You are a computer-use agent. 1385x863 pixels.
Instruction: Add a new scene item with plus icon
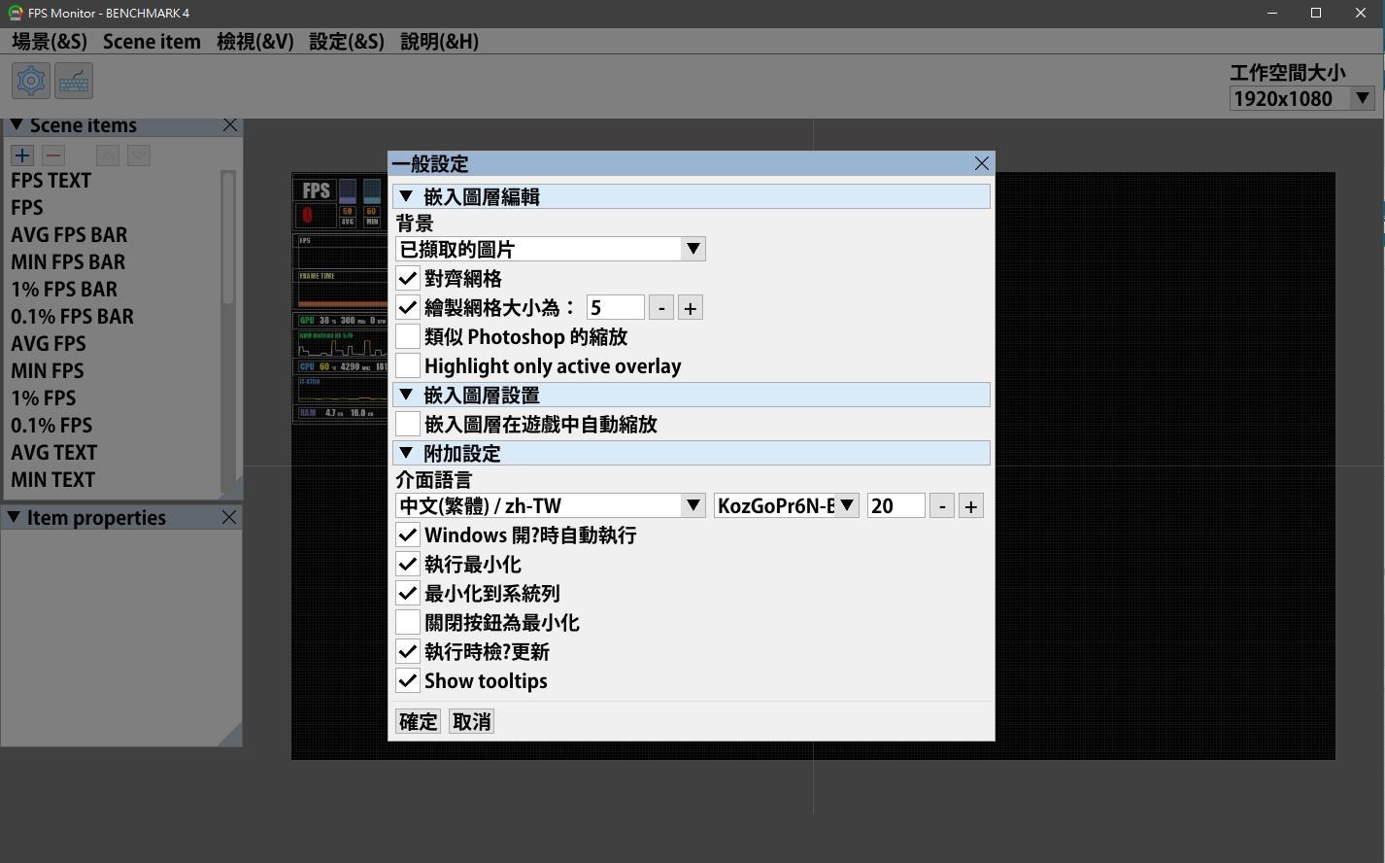[x=22, y=155]
